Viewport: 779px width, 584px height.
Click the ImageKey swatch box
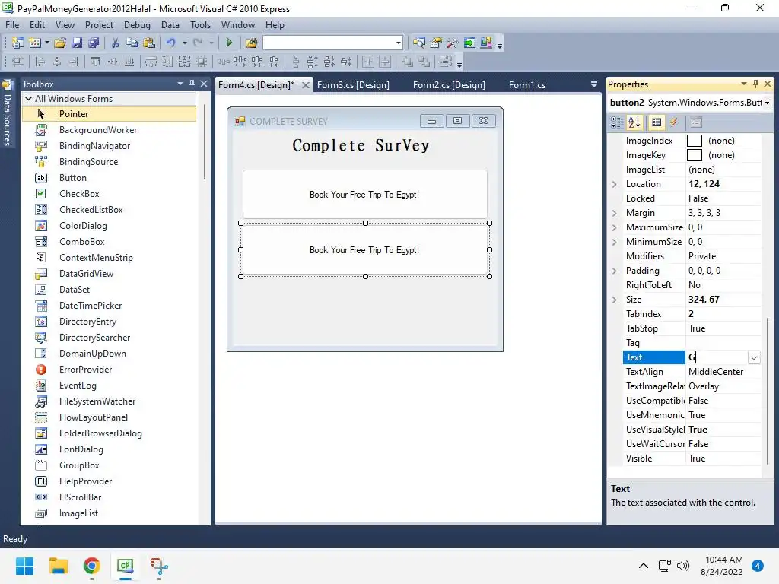click(x=694, y=155)
